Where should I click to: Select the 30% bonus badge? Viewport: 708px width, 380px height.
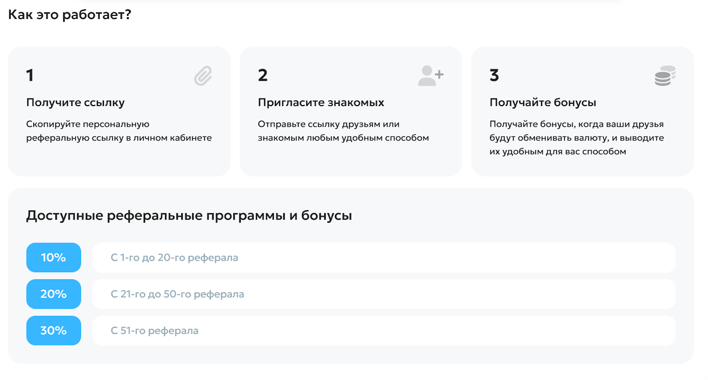coord(54,331)
